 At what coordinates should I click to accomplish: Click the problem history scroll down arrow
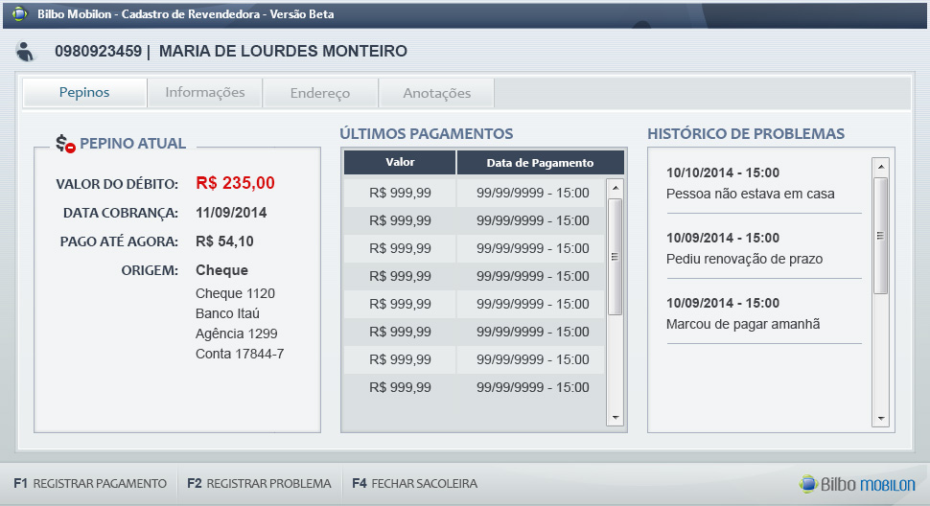(880, 419)
